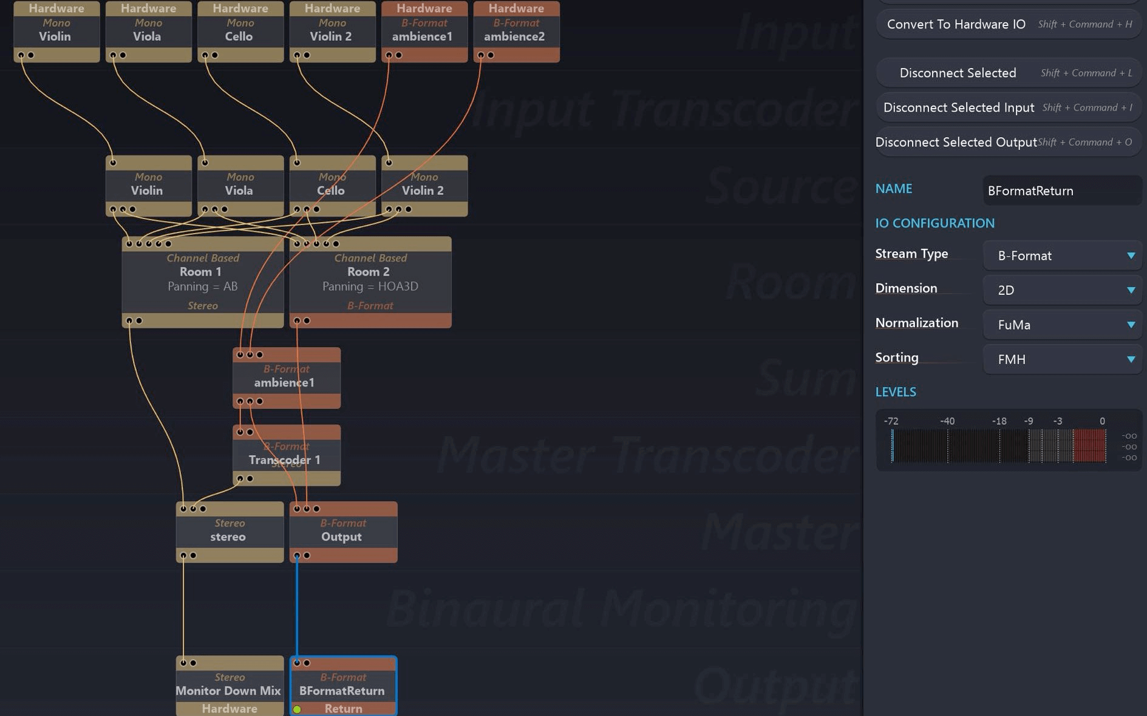Screen dimensions: 1147x716
Task: Open the Normalization dropdown set to FuMa
Action: point(1062,325)
